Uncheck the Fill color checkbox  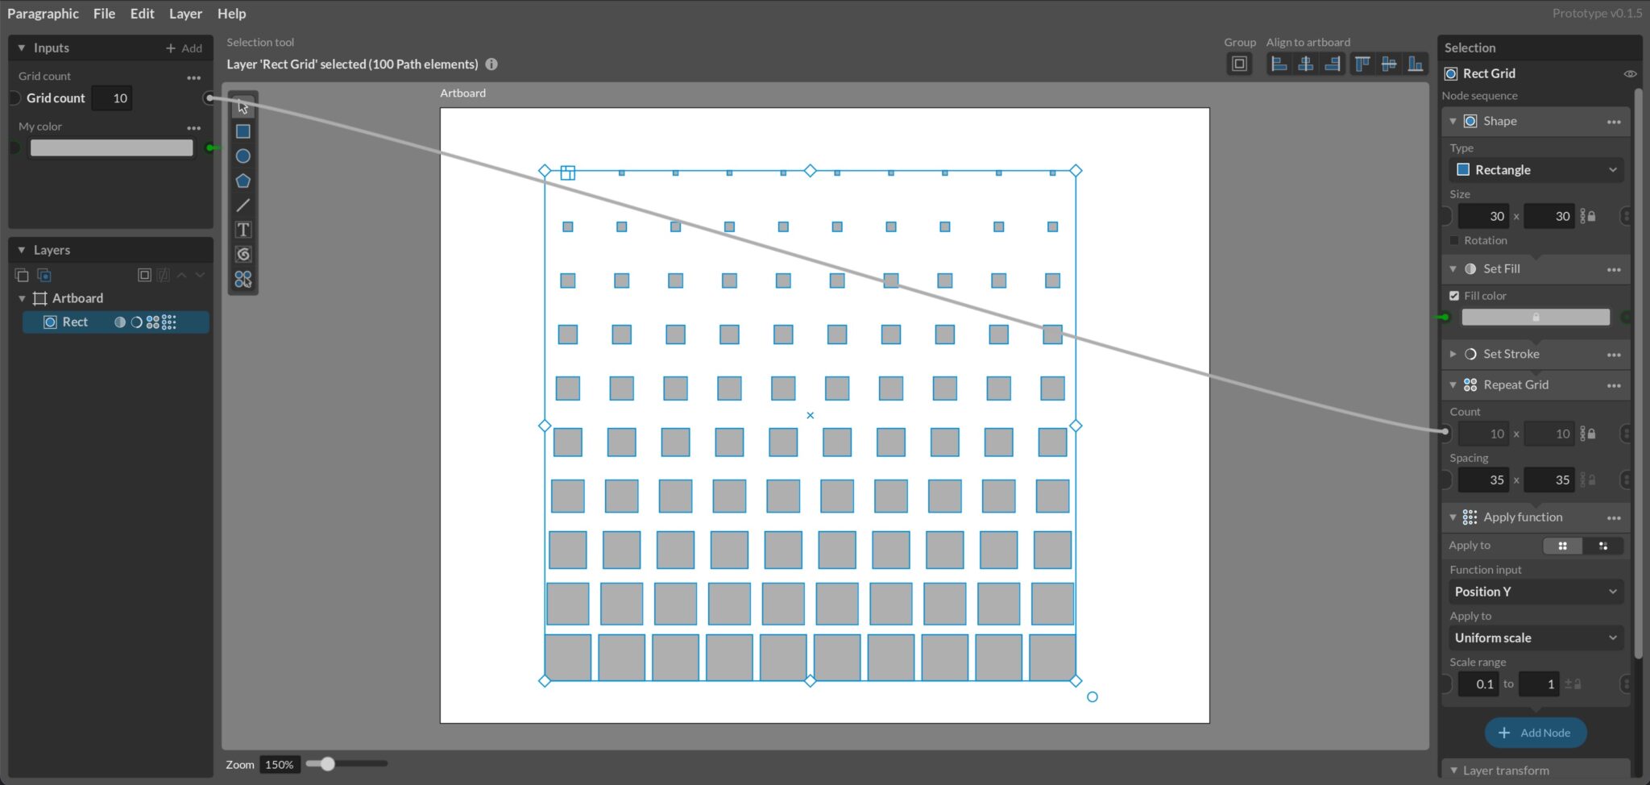pyautogui.click(x=1455, y=295)
